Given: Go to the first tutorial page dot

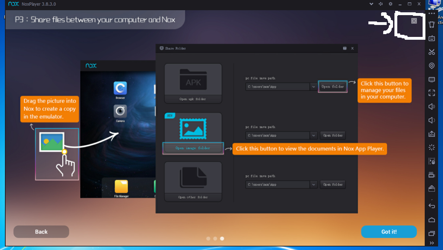Looking at the screenshot, I should point(208,238).
